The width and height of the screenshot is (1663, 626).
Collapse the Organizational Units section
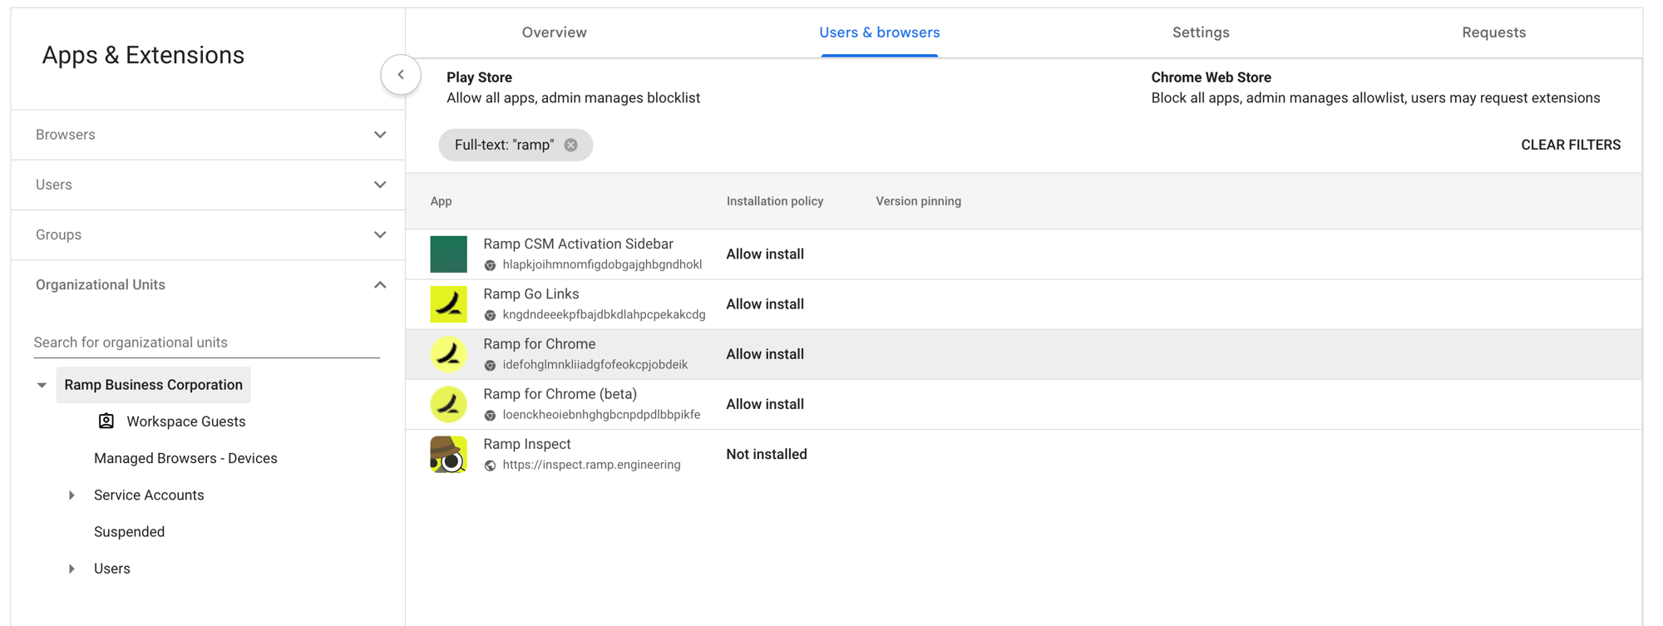[x=380, y=285]
